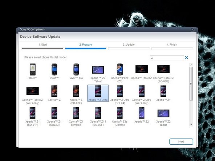Click the Next button
The image size is (215, 161).
181,141
